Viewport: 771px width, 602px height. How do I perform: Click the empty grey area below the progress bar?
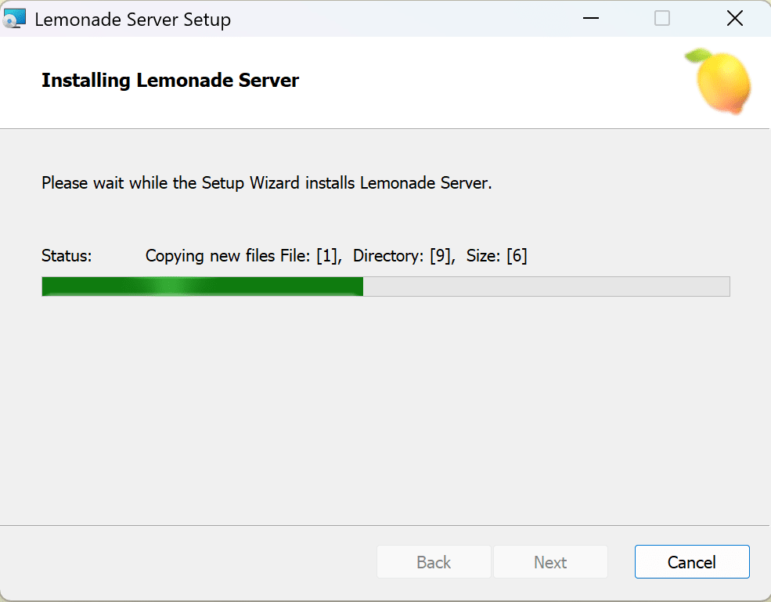tap(385, 407)
